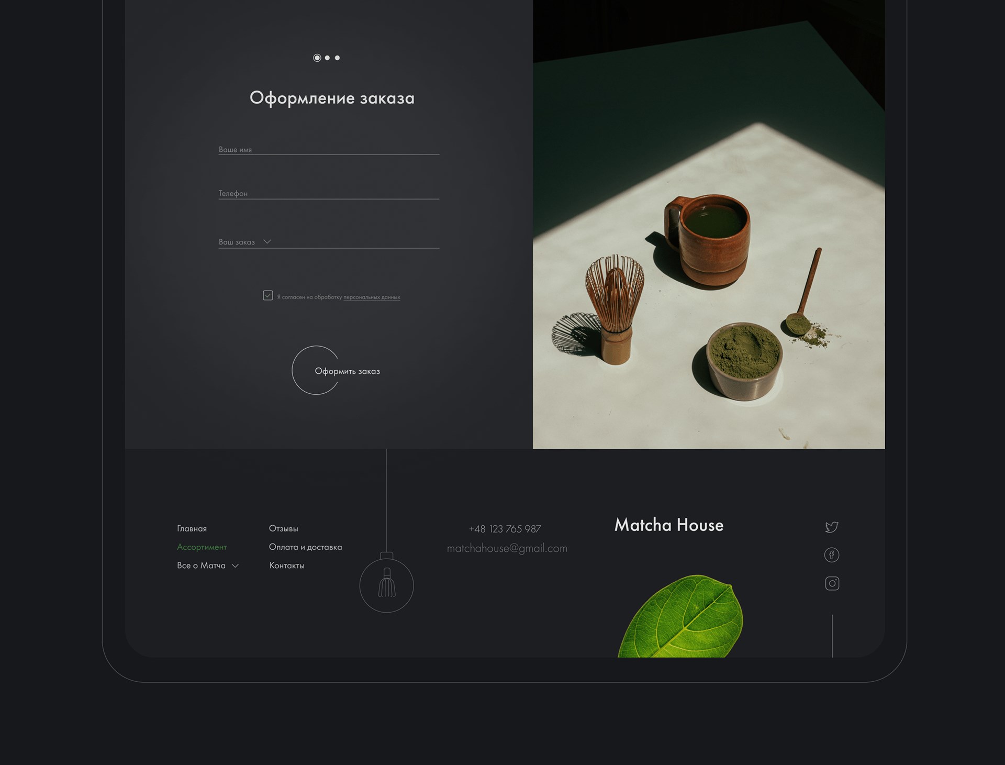Open the Facebook social icon
This screenshot has height=765, width=1005.
832,555
